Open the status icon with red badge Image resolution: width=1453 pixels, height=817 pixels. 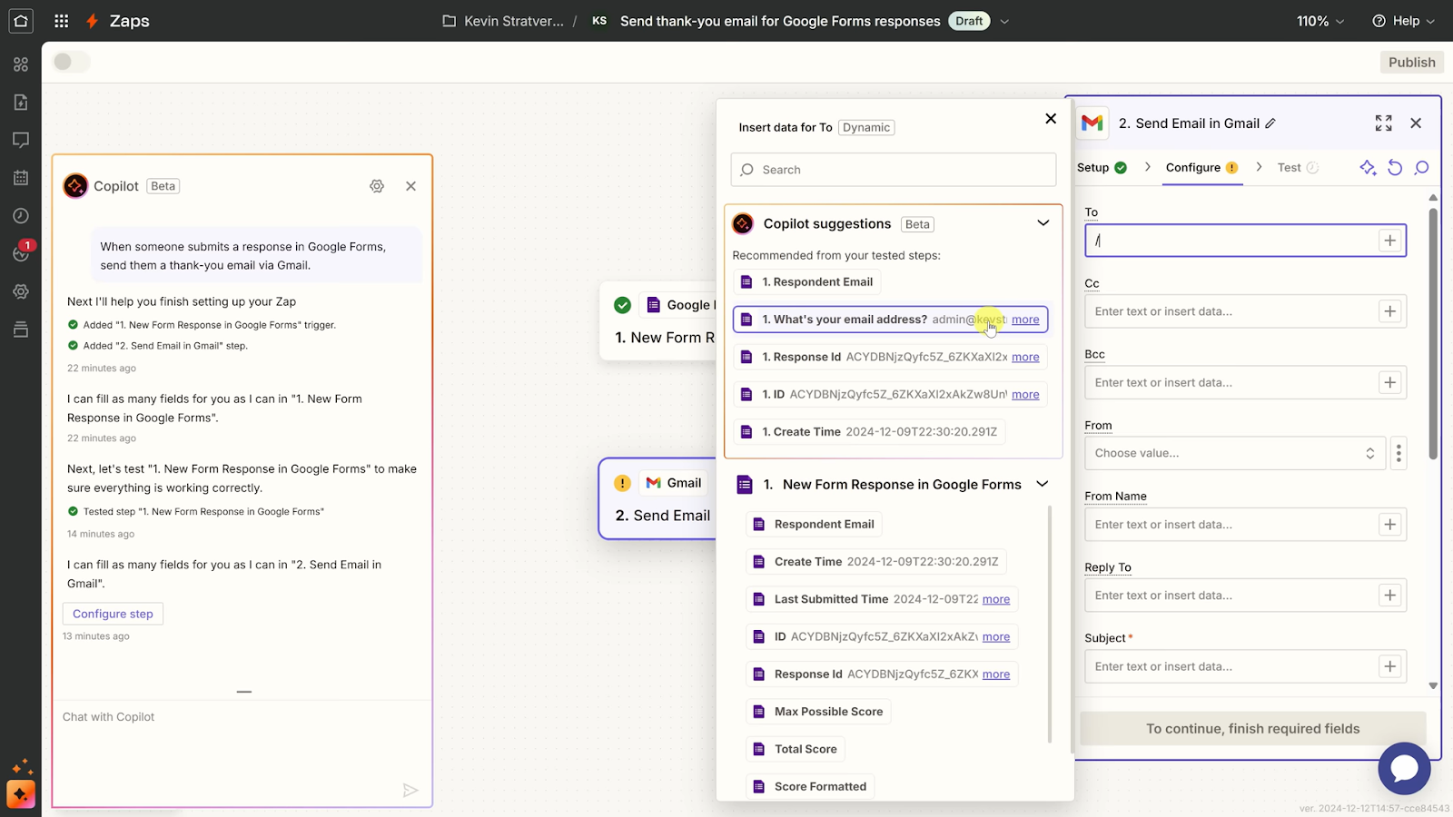[21, 252]
